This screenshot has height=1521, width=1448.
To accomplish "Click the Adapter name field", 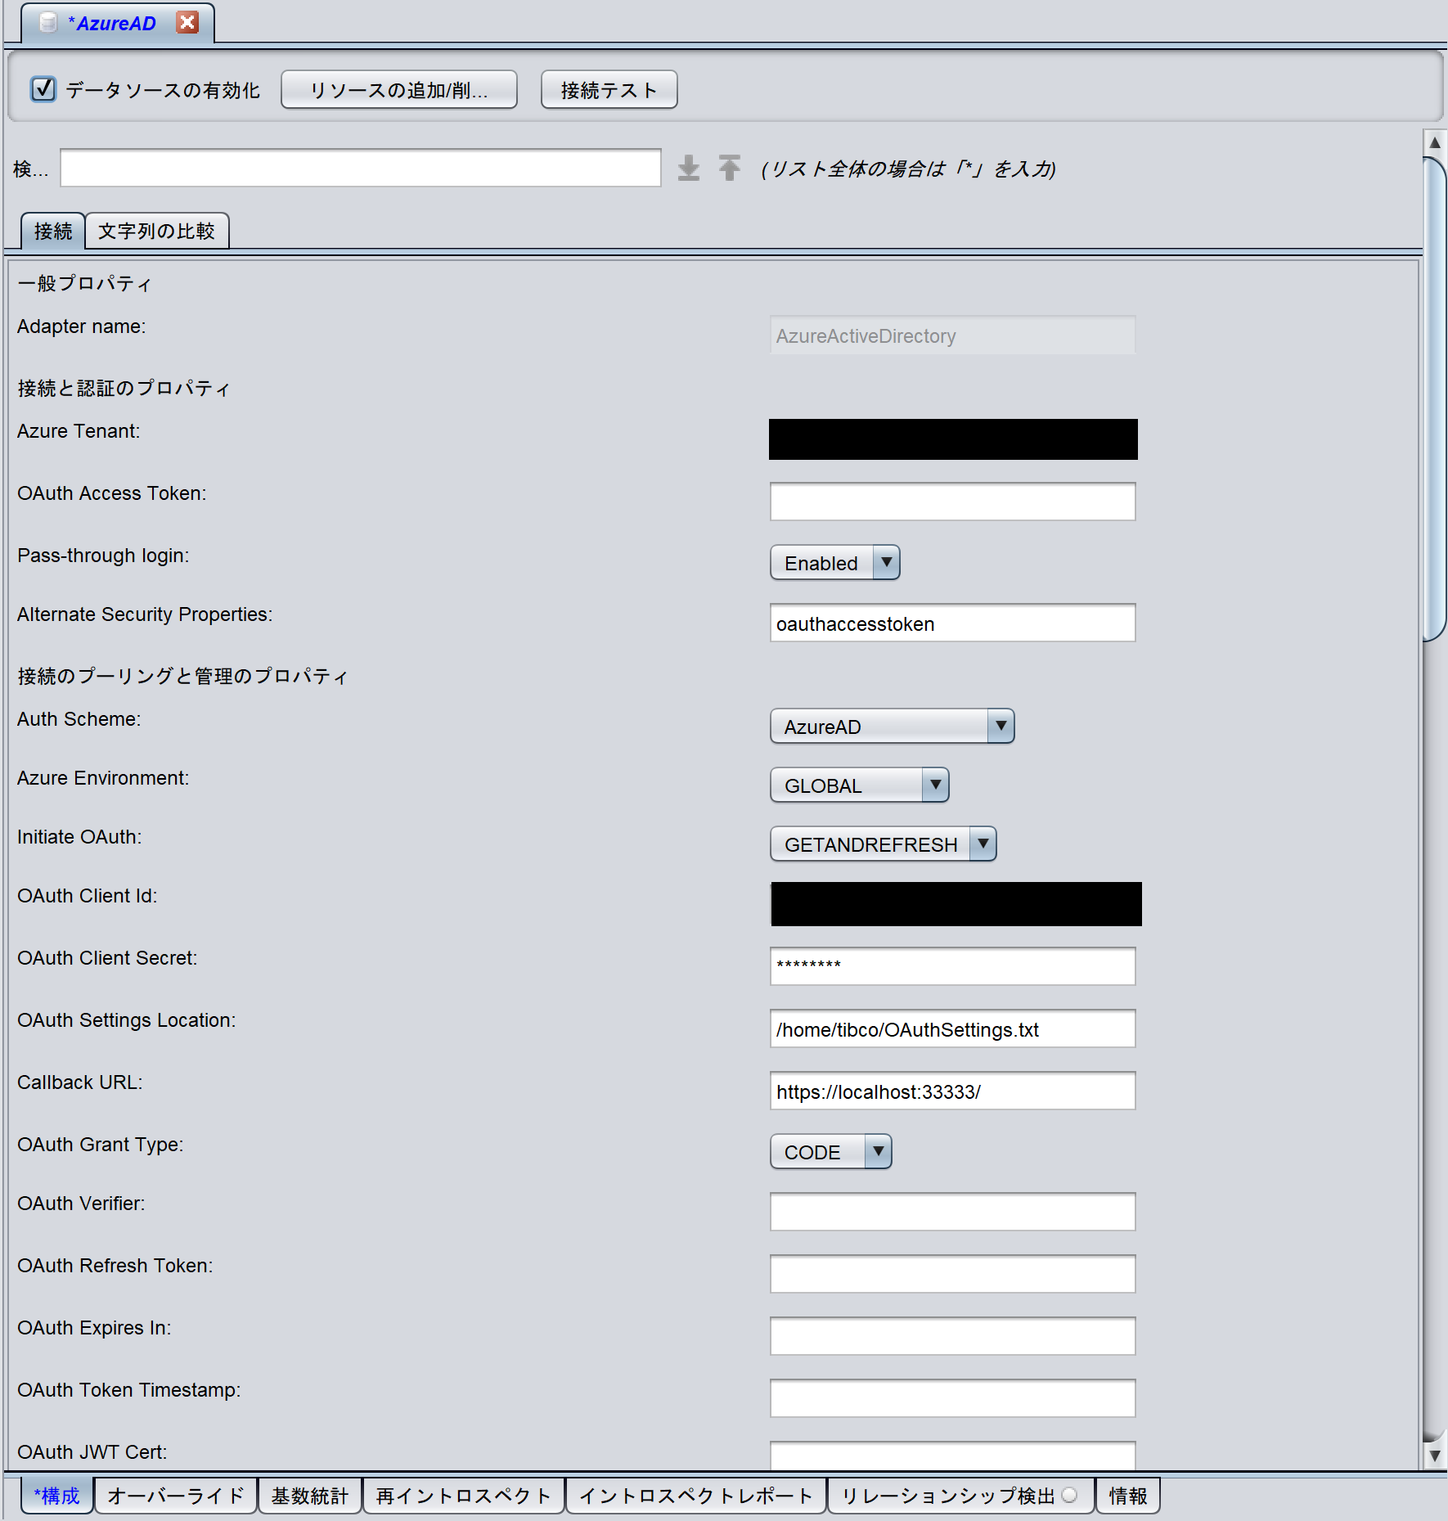I will [952, 335].
